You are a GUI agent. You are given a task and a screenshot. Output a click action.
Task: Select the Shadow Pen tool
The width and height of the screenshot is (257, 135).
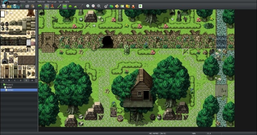pyautogui.click(x=81, y=6)
